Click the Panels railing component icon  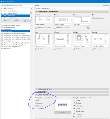(74, 117)
